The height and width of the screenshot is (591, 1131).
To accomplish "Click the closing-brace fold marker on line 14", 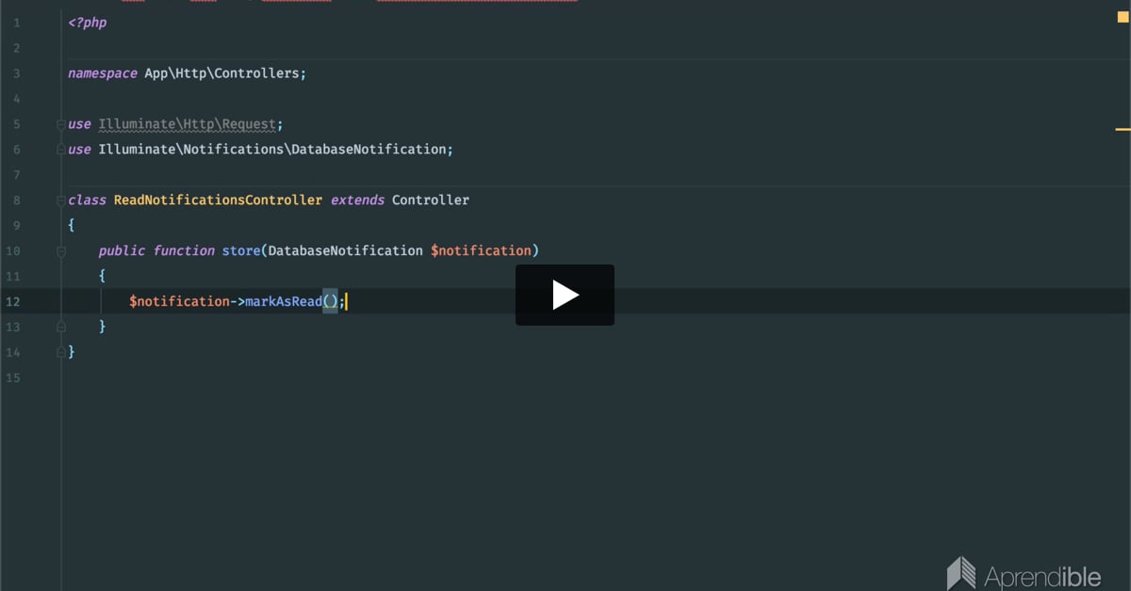I will tap(61, 352).
